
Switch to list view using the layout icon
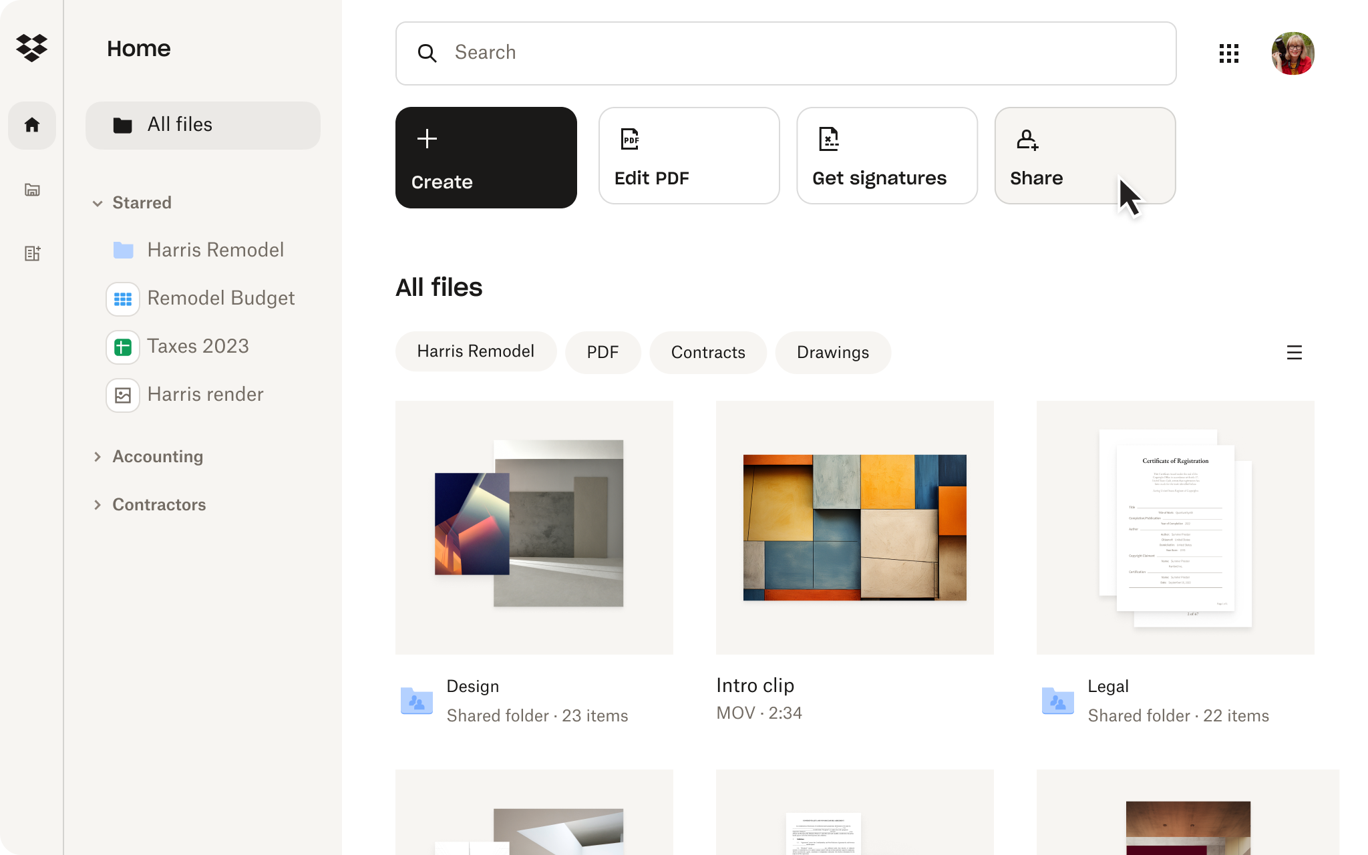click(x=1295, y=352)
